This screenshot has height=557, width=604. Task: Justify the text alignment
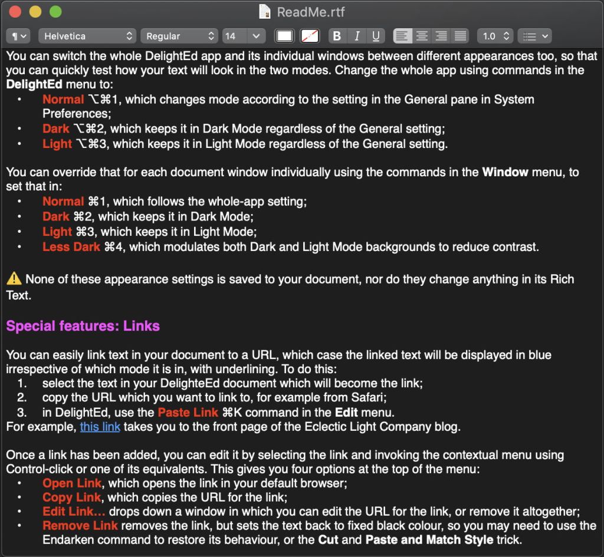(460, 36)
